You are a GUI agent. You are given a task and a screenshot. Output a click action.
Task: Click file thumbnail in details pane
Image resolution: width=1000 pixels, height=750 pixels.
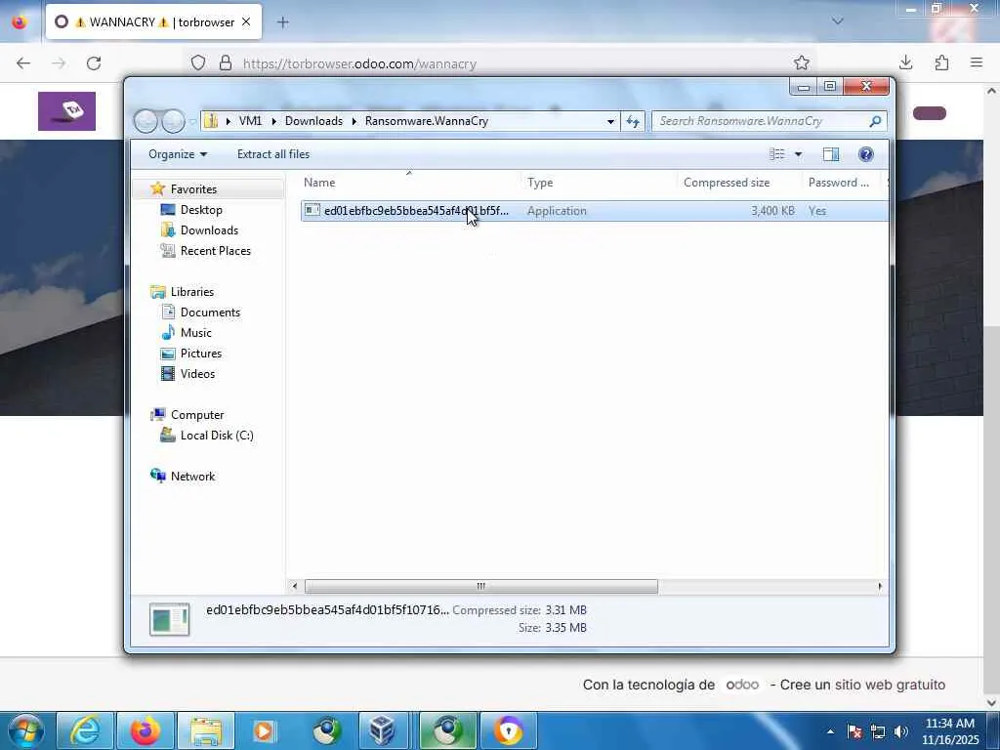170,619
